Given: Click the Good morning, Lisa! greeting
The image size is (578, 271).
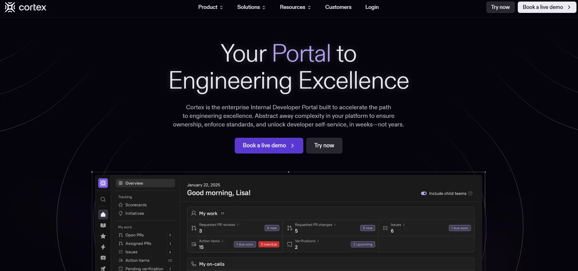Looking at the screenshot, I should coord(219,193).
